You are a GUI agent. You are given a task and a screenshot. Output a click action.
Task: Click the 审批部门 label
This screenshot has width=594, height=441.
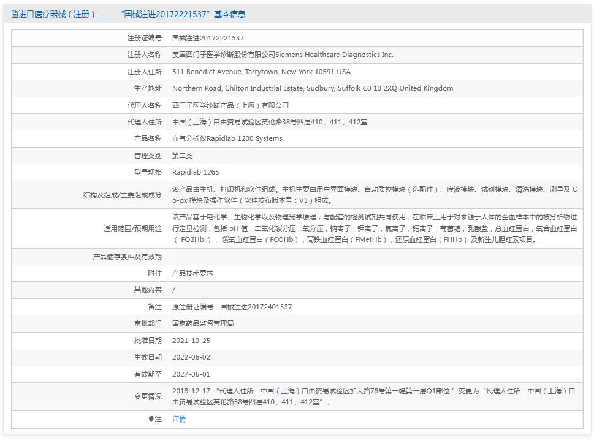pyautogui.click(x=148, y=323)
